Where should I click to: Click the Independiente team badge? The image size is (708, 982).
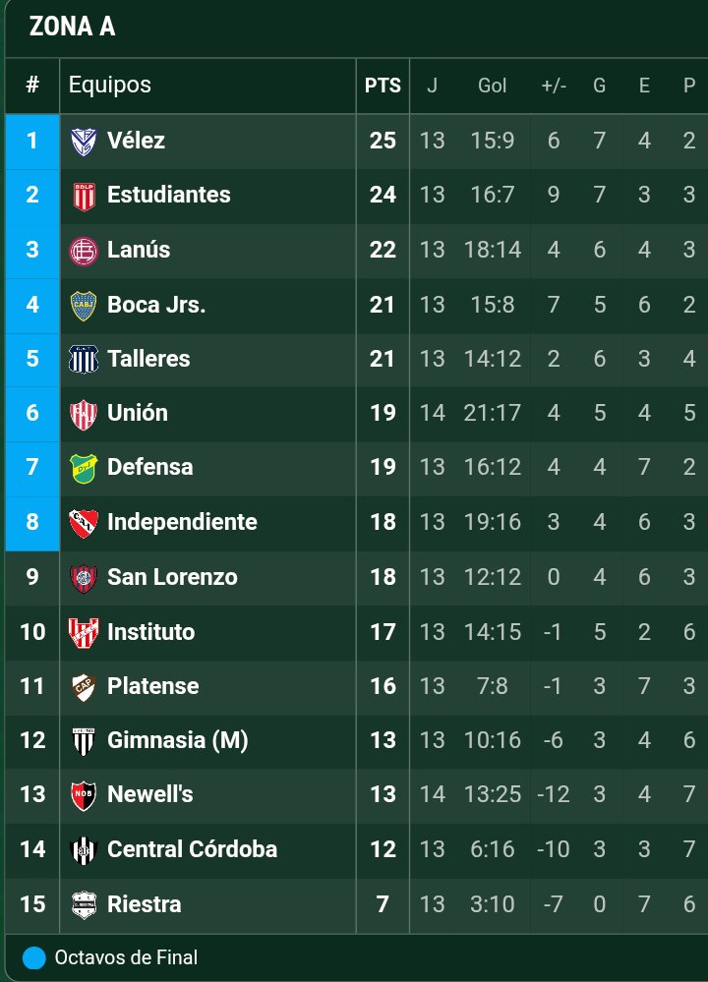[84, 523]
